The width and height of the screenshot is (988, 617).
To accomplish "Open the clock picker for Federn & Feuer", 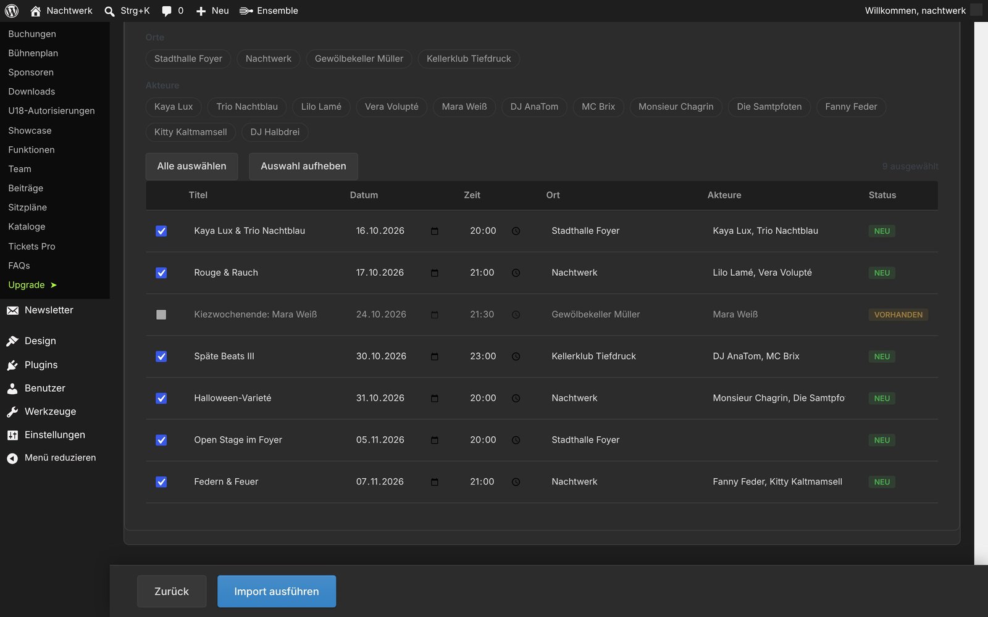I will 516,482.
